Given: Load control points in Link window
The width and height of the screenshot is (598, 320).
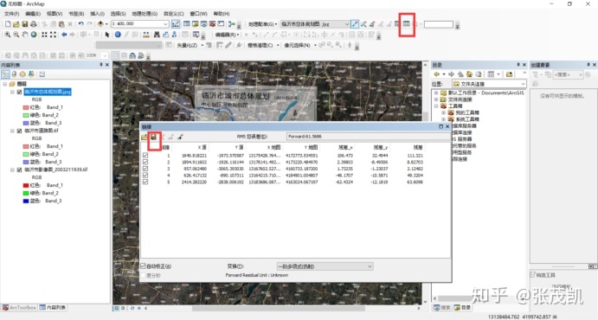Looking at the screenshot, I should [145, 137].
